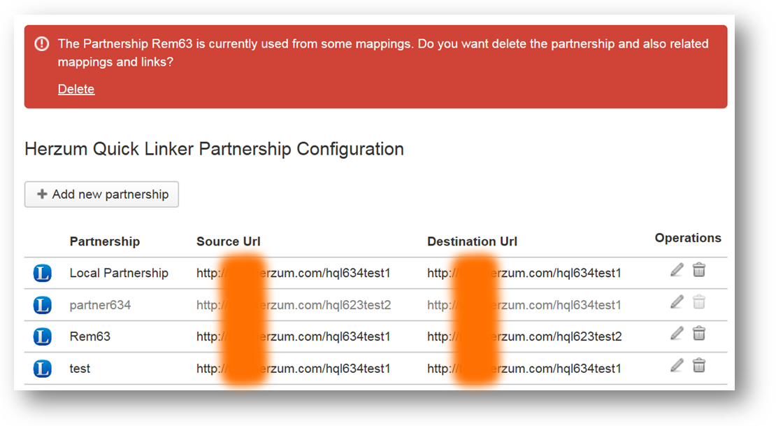Click the Add new partnership button
Image resolution: width=776 pixels, height=426 pixels.
(x=101, y=194)
